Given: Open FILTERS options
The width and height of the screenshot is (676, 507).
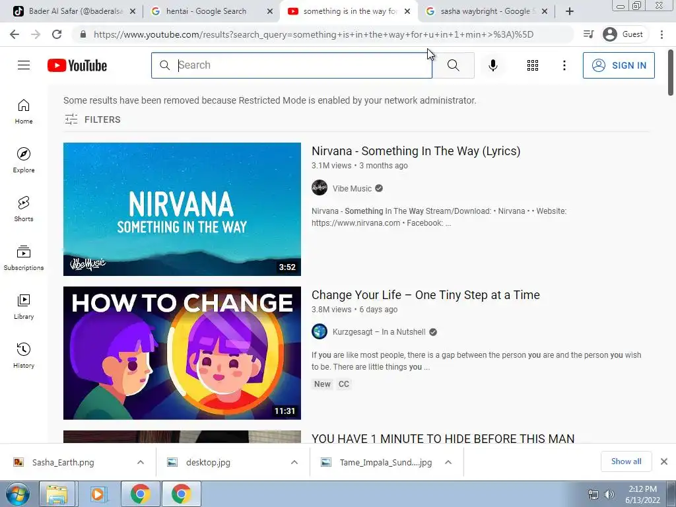Looking at the screenshot, I should click(92, 119).
